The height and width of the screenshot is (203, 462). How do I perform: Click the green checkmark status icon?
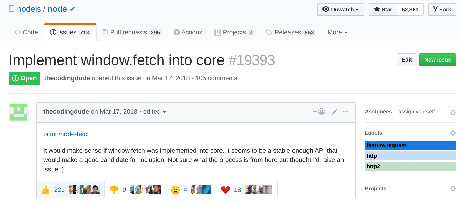[72, 9]
